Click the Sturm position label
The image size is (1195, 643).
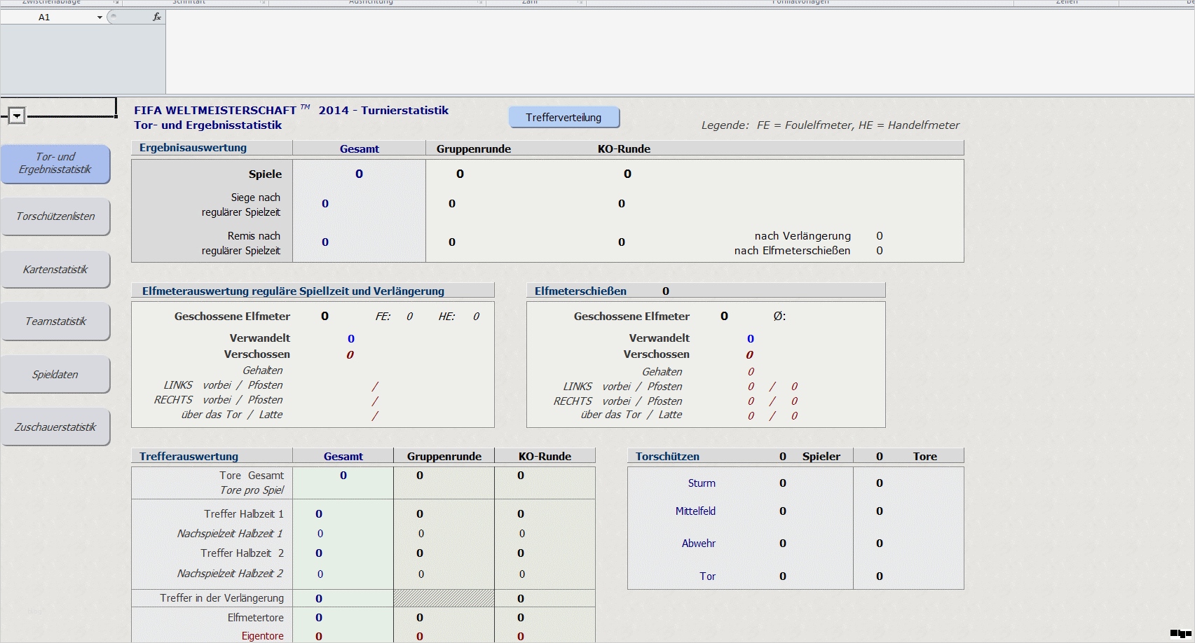point(702,483)
